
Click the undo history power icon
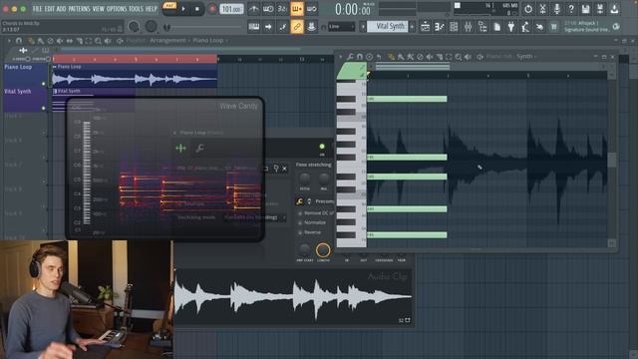point(528,9)
